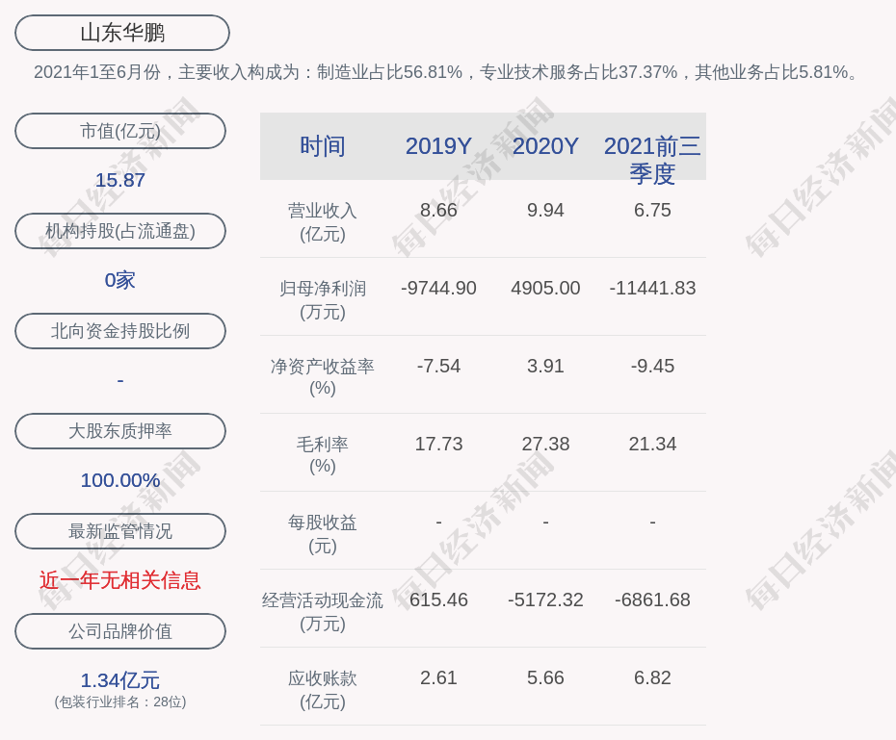Screen dimensions: 896x740
Task: Select receivables value 6.82
Action: pos(652,677)
